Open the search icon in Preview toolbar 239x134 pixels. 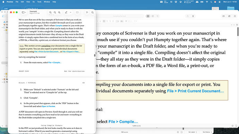pos(92,12)
